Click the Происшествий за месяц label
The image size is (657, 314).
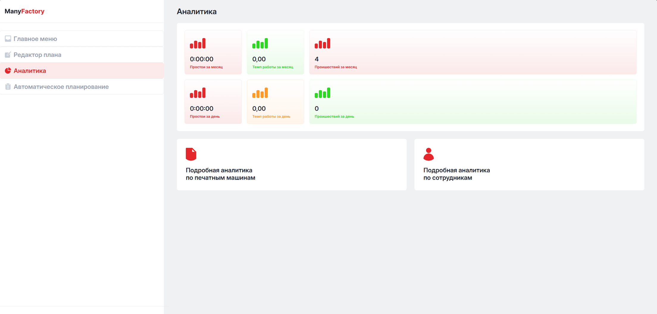pyautogui.click(x=336, y=67)
